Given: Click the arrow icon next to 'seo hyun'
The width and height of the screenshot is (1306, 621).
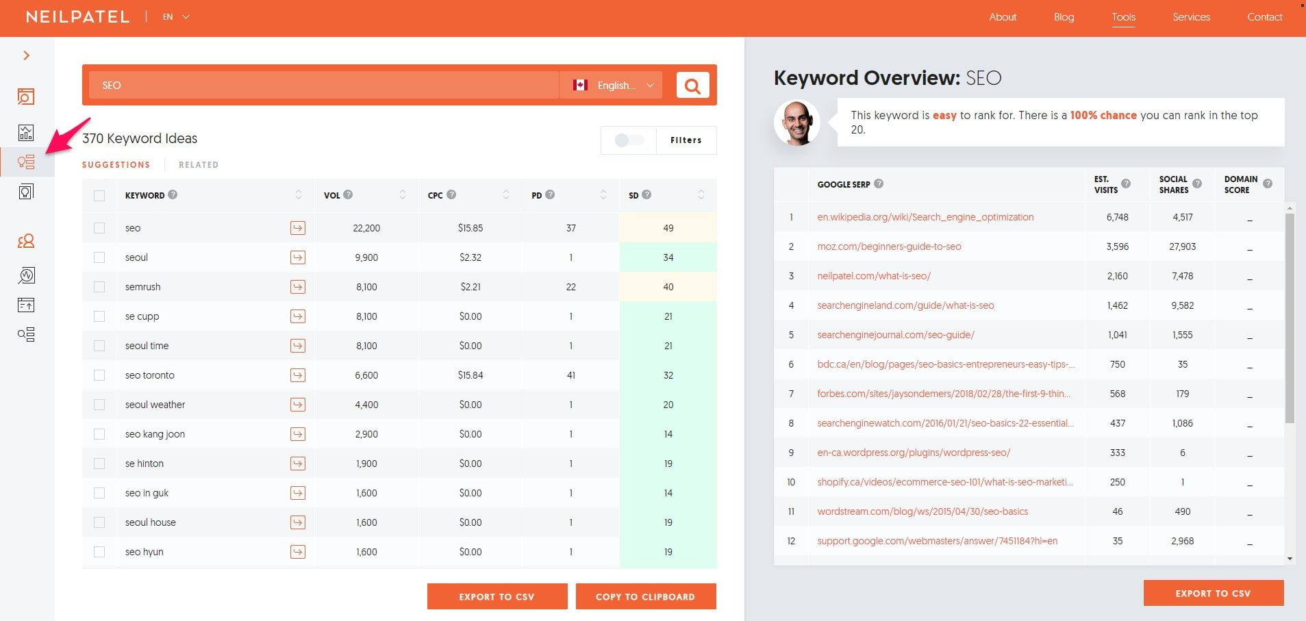Looking at the screenshot, I should [x=298, y=552].
